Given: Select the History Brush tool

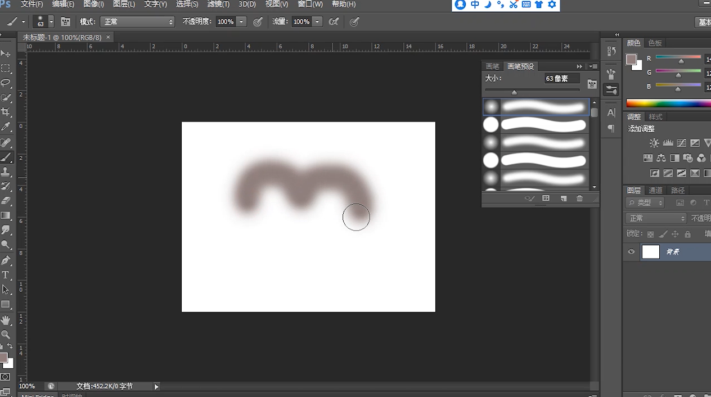Looking at the screenshot, I should tap(6, 186).
